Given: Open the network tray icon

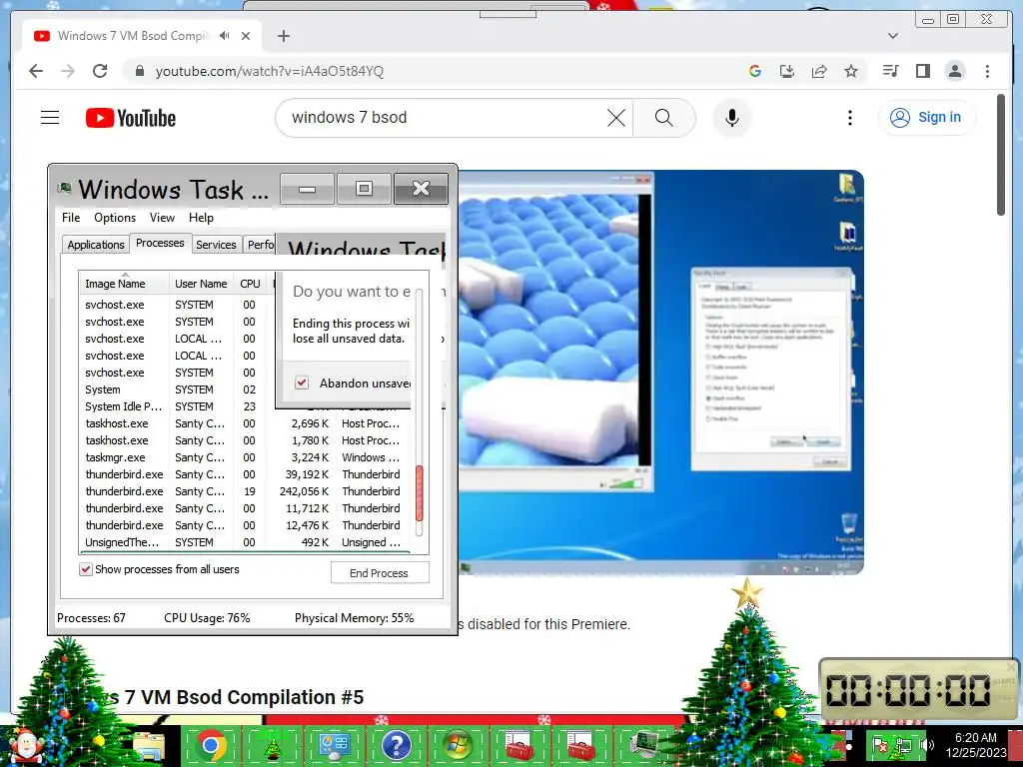Looking at the screenshot, I should [x=903, y=744].
